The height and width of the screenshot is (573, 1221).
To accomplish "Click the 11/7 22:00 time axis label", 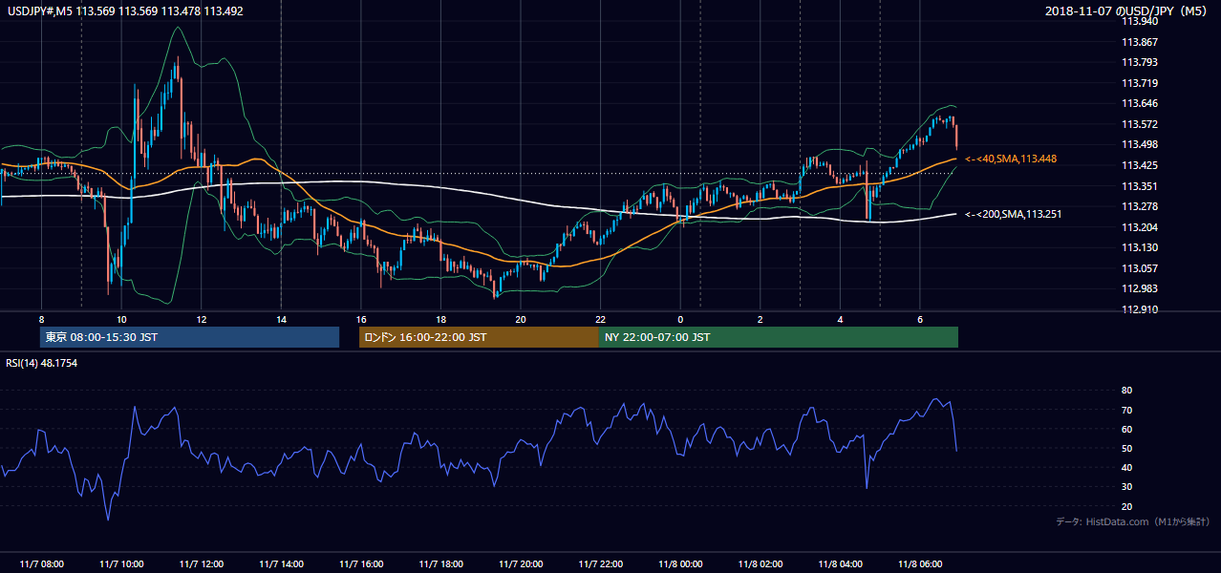I will [600, 564].
